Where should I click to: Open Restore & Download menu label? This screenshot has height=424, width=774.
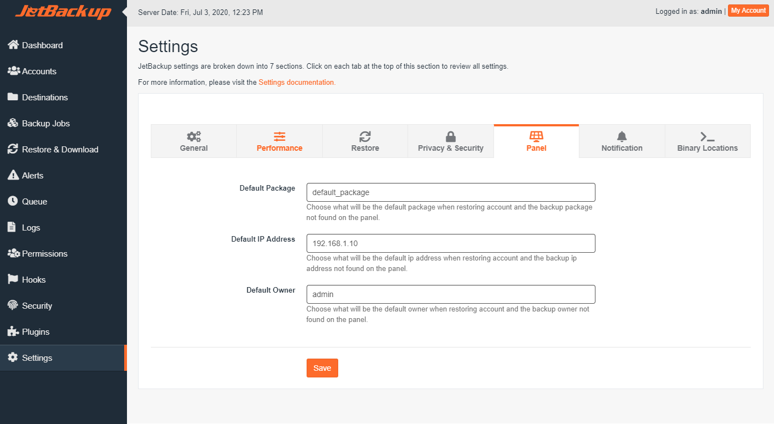click(60, 149)
